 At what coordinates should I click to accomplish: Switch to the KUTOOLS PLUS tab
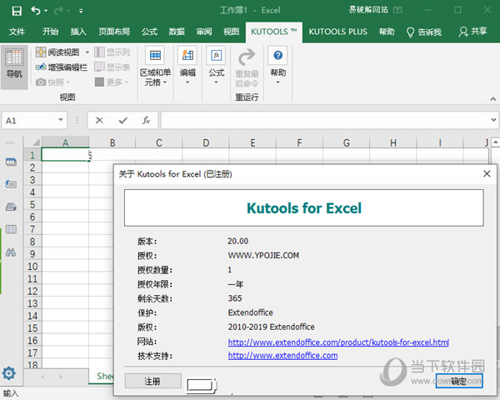pos(337,32)
